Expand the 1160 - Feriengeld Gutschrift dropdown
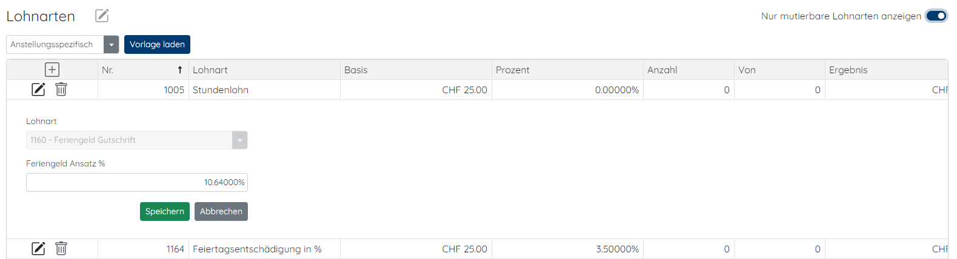Viewport: 957px width, 259px height. coord(240,140)
